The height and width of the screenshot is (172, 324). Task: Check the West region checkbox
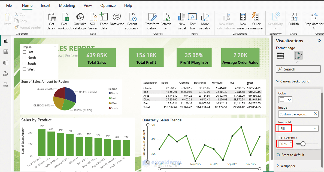point(24,69)
